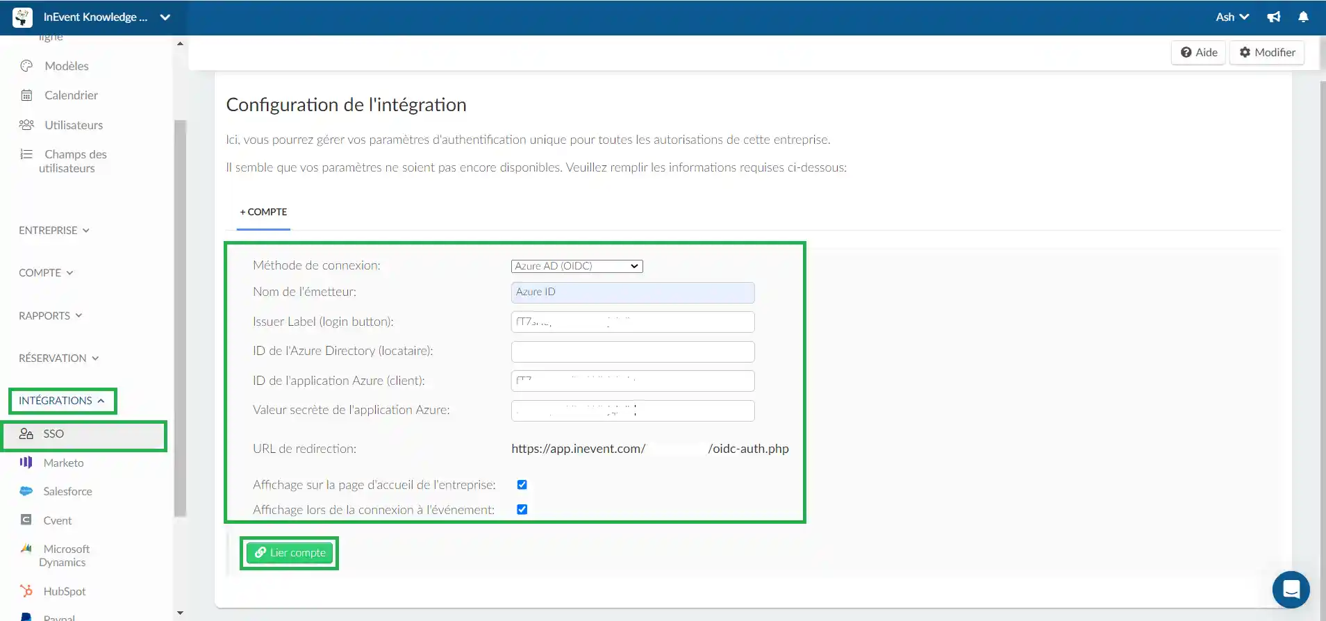1326x621 pixels.
Task: Select the + COMPTE tab
Action: [x=263, y=213]
